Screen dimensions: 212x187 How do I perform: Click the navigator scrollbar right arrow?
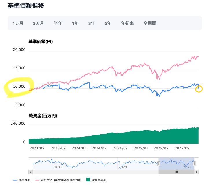point(196,172)
